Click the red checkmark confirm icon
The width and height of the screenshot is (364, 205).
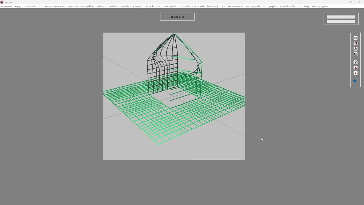tap(355, 73)
